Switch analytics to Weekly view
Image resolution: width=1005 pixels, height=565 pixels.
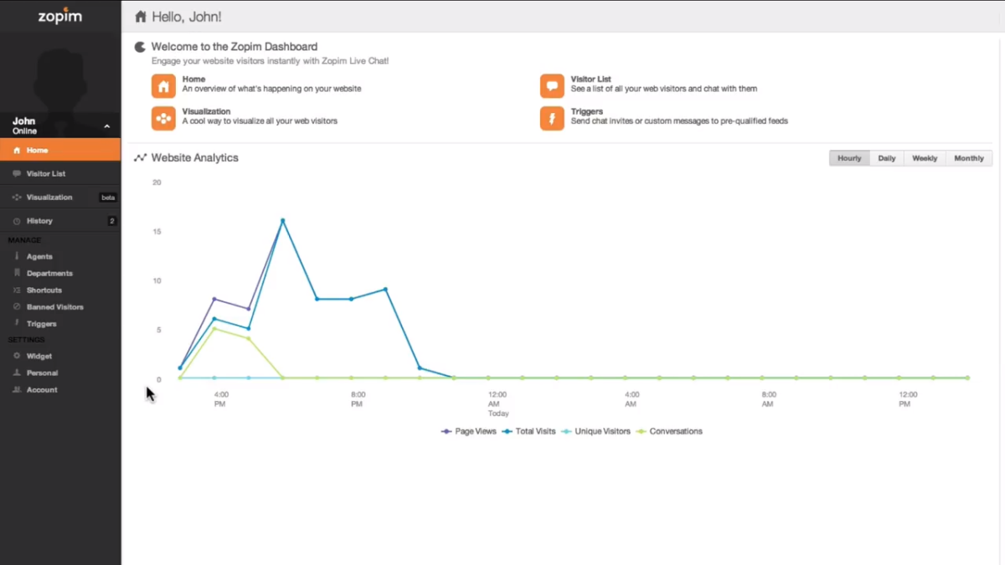coord(925,158)
